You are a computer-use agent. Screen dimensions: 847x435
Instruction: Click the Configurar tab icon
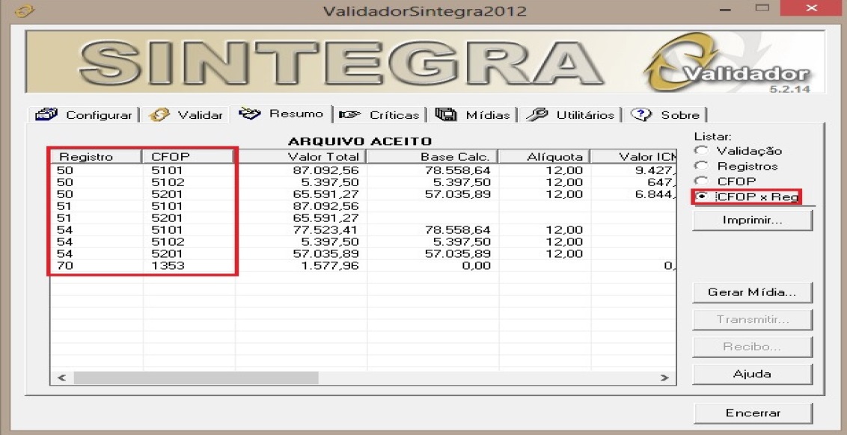coord(49,115)
